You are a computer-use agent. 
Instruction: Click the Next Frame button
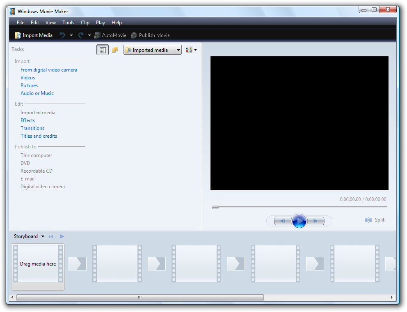[316, 221]
